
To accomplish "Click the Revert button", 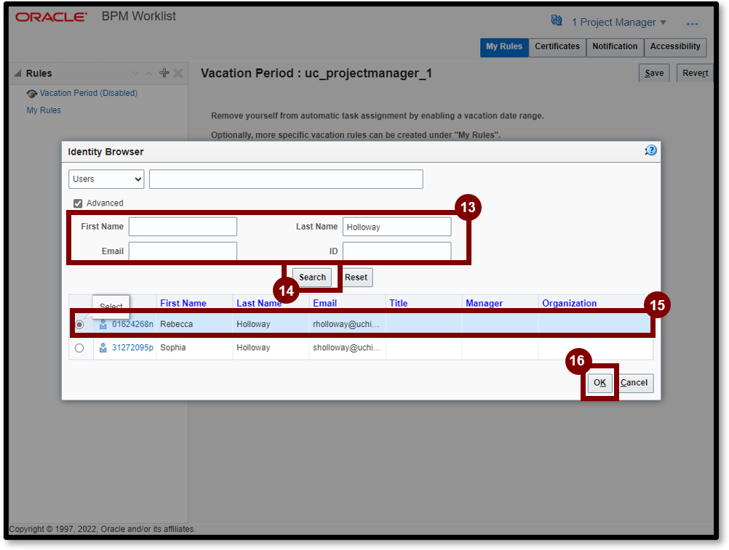I will pos(695,73).
